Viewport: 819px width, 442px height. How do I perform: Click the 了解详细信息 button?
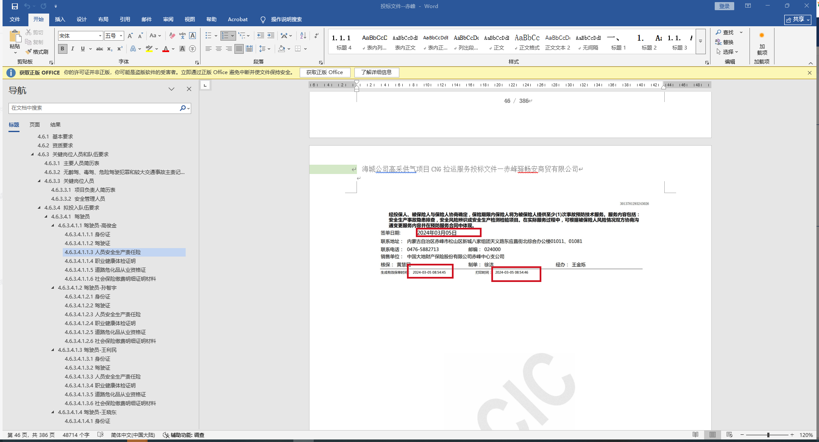(376, 72)
